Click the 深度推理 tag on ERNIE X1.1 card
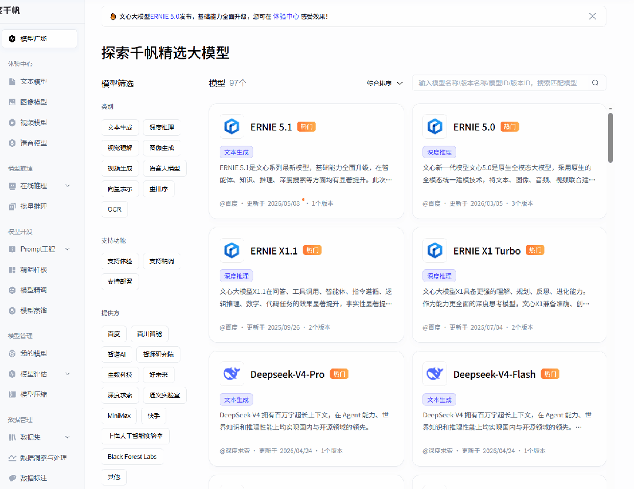The height and width of the screenshot is (489, 634). coord(237,276)
